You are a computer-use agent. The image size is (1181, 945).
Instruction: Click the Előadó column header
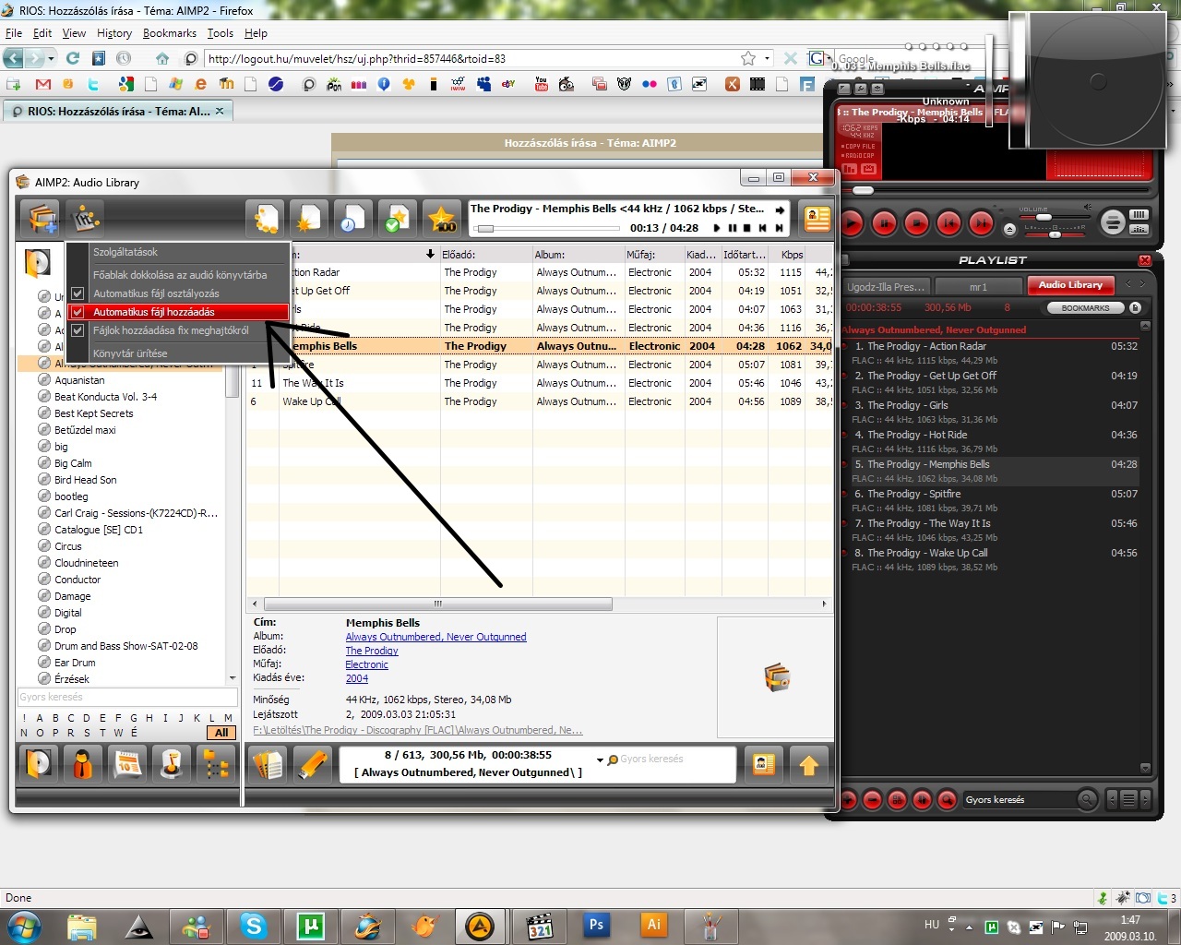pyautogui.click(x=485, y=255)
